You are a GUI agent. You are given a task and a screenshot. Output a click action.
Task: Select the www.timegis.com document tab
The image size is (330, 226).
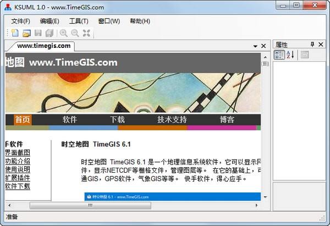[x=43, y=46]
